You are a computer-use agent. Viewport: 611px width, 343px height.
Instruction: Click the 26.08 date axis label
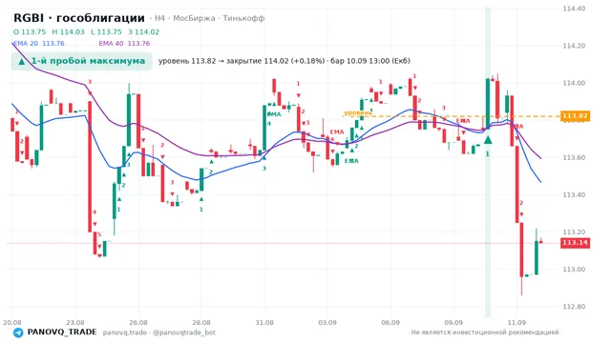[x=138, y=322]
